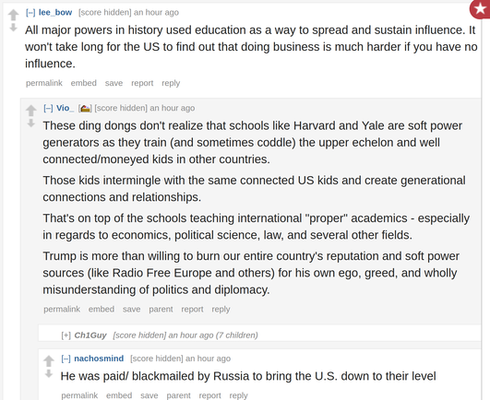Click embed under Vio_'s comment
Screen dimensions: 490x400
pos(102,309)
